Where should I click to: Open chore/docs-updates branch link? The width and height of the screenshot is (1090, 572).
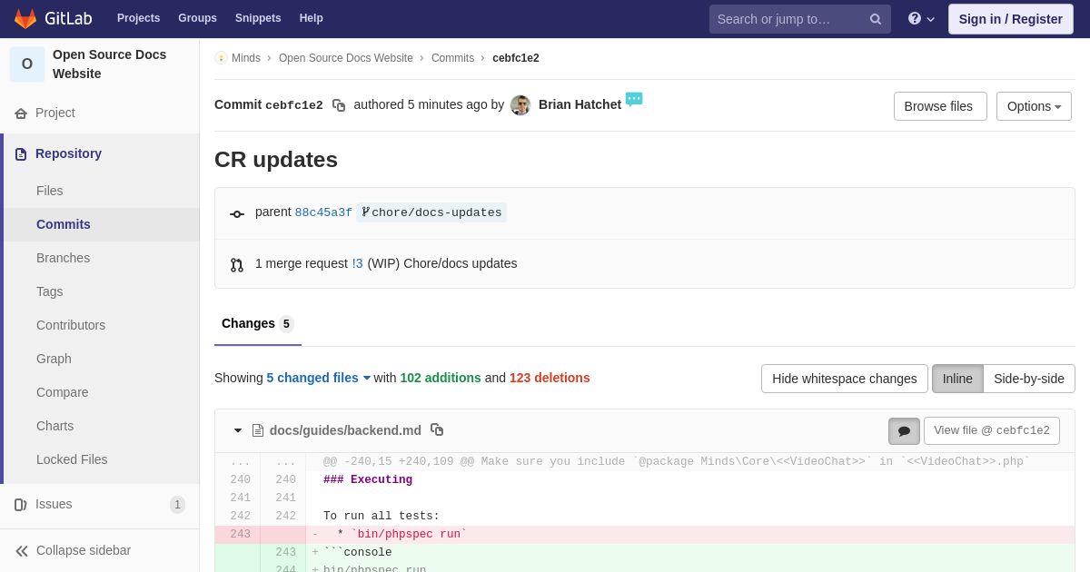(436, 212)
